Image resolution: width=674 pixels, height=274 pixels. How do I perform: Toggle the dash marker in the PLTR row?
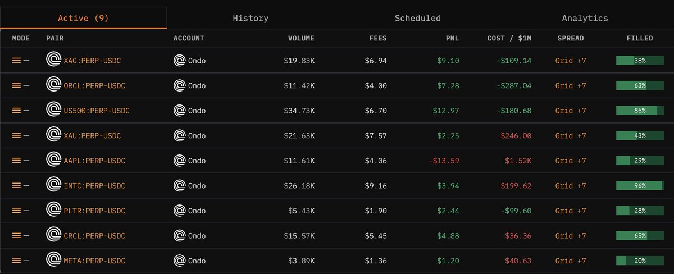(26, 211)
